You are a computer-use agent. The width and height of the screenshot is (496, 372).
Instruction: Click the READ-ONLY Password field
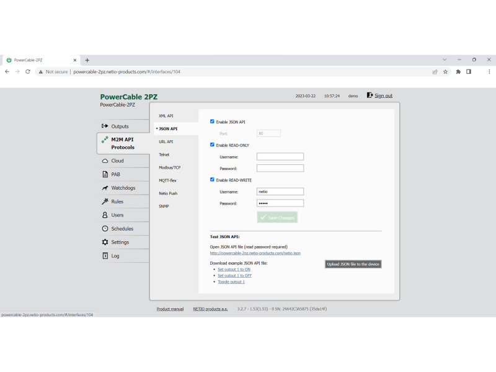click(280, 168)
